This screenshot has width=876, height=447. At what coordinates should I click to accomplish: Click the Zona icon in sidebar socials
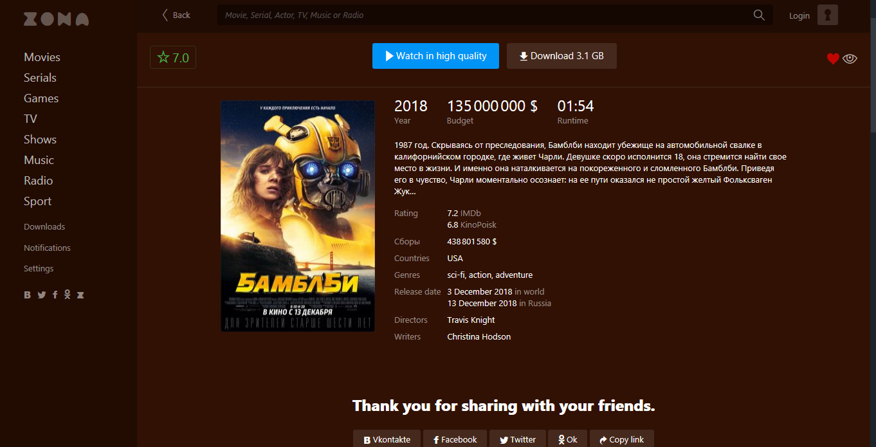[80, 295]
